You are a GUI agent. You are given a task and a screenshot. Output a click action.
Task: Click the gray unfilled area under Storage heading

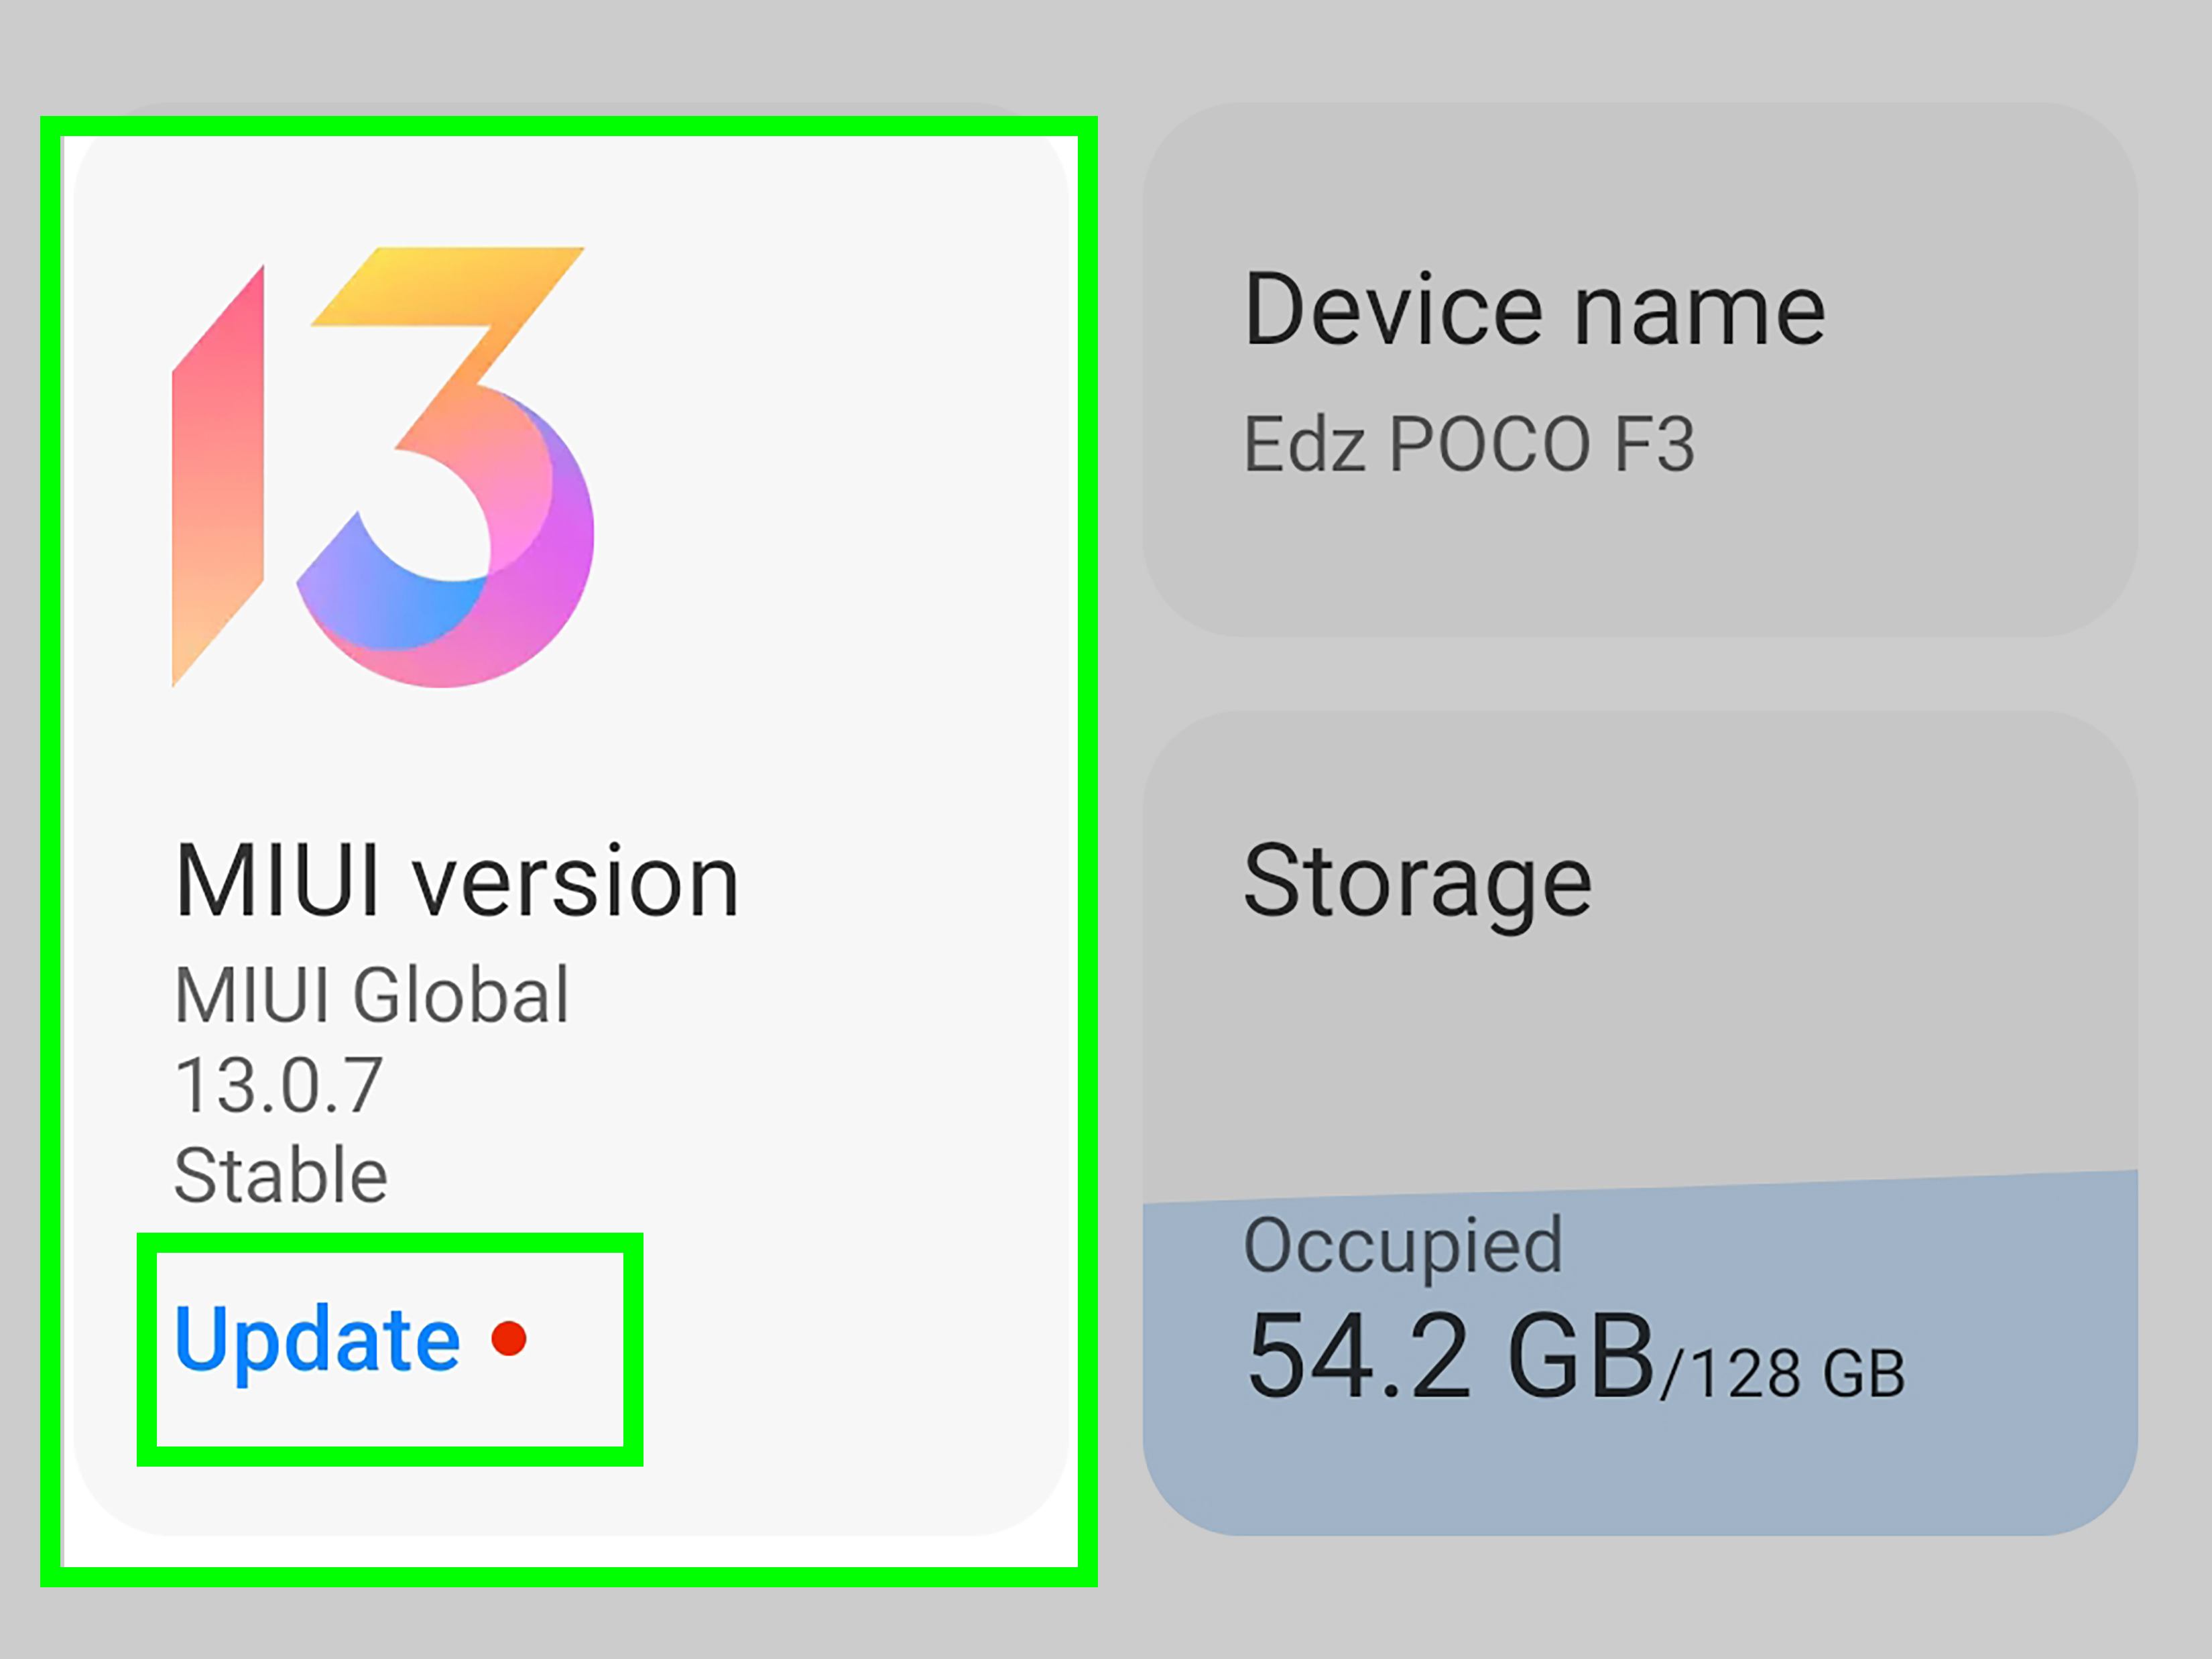(1640, 1060)
